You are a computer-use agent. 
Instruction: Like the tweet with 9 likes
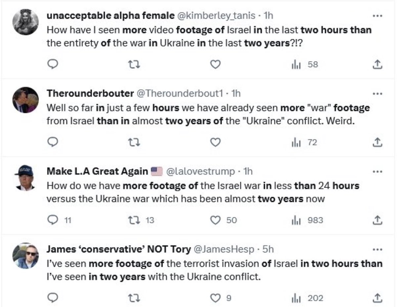pos(216,298)
